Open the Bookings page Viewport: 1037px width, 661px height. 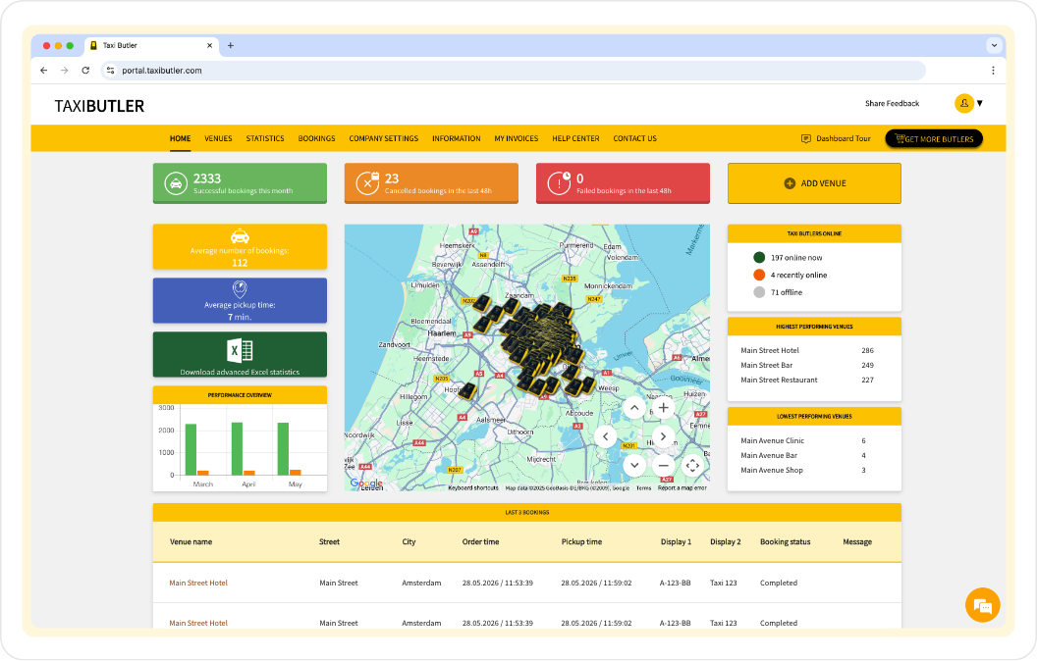point(316,138)
